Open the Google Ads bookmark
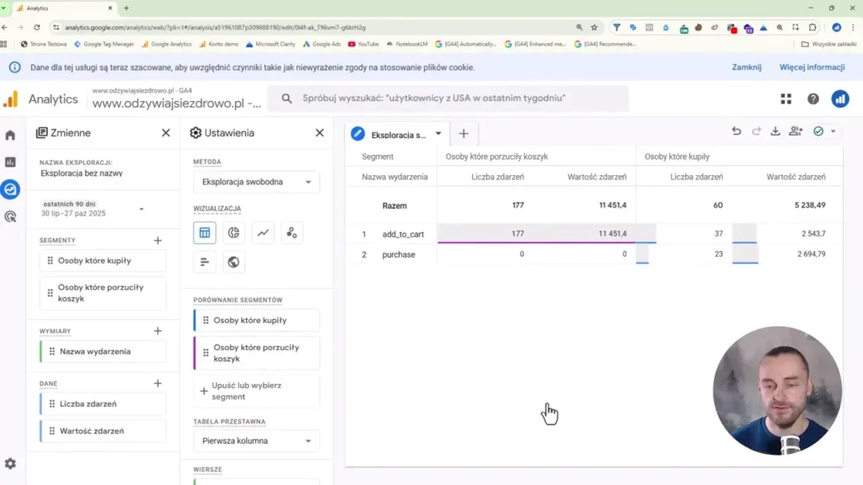The width and height of the screenshot is (863, 485). (x=322, y=44)
